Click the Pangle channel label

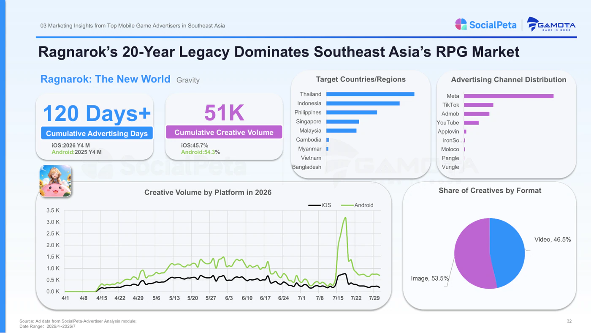pyautogui.click(x=450, y=158)
